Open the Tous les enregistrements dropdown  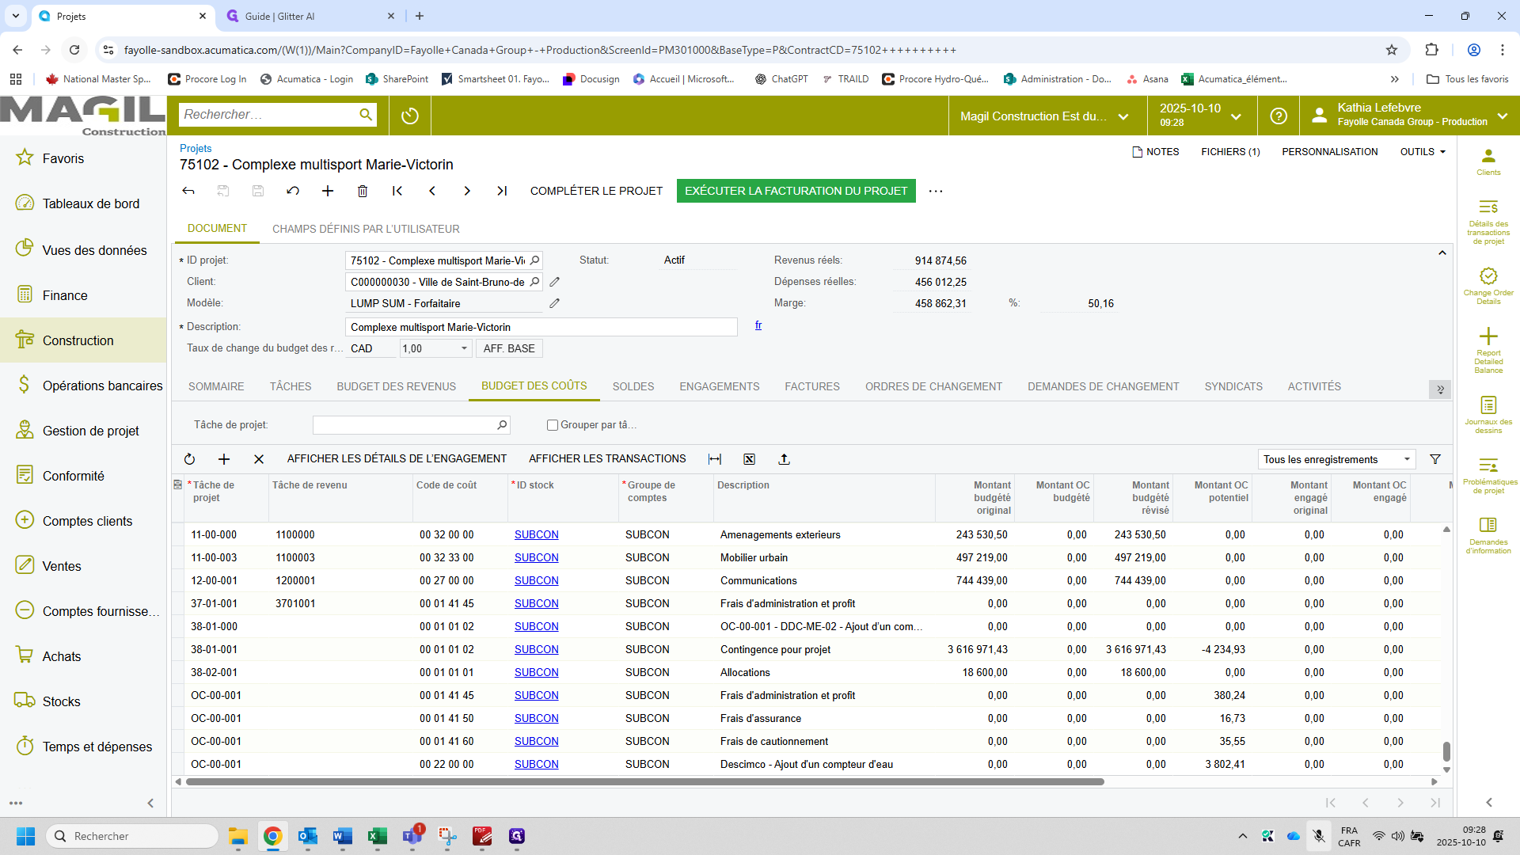(x=1336, y=459)
